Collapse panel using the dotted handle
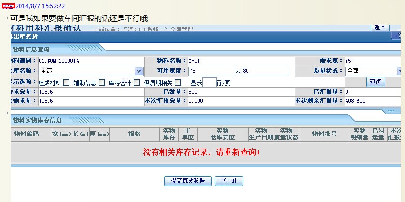Viewport: 405px width, 202px height. pos(391,111)
